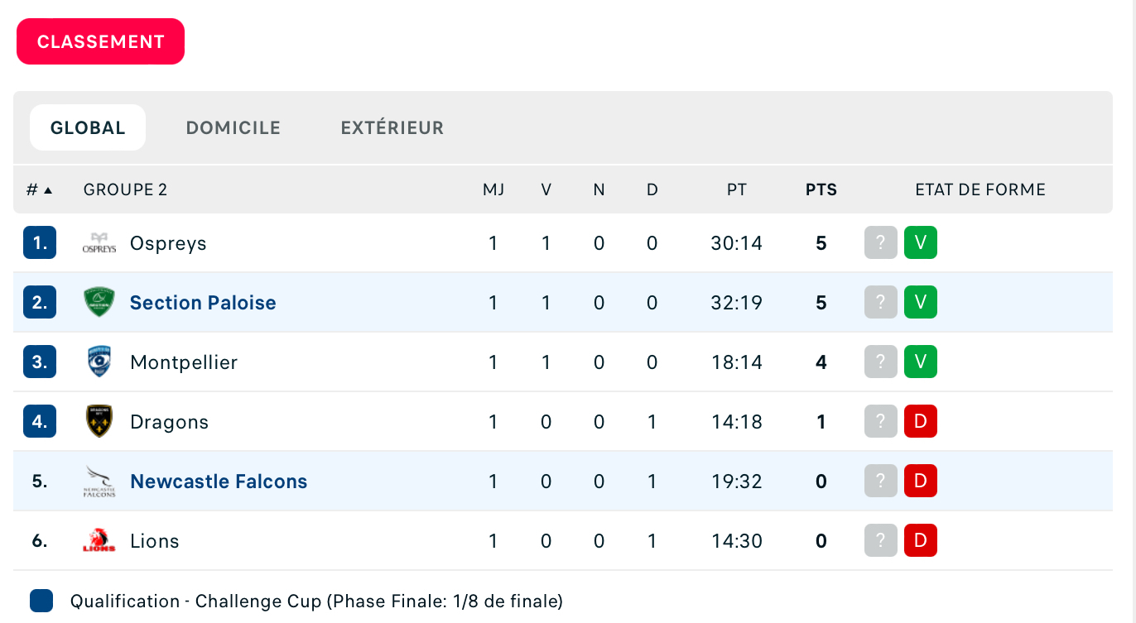Sort standings by MJ column header

493,189
